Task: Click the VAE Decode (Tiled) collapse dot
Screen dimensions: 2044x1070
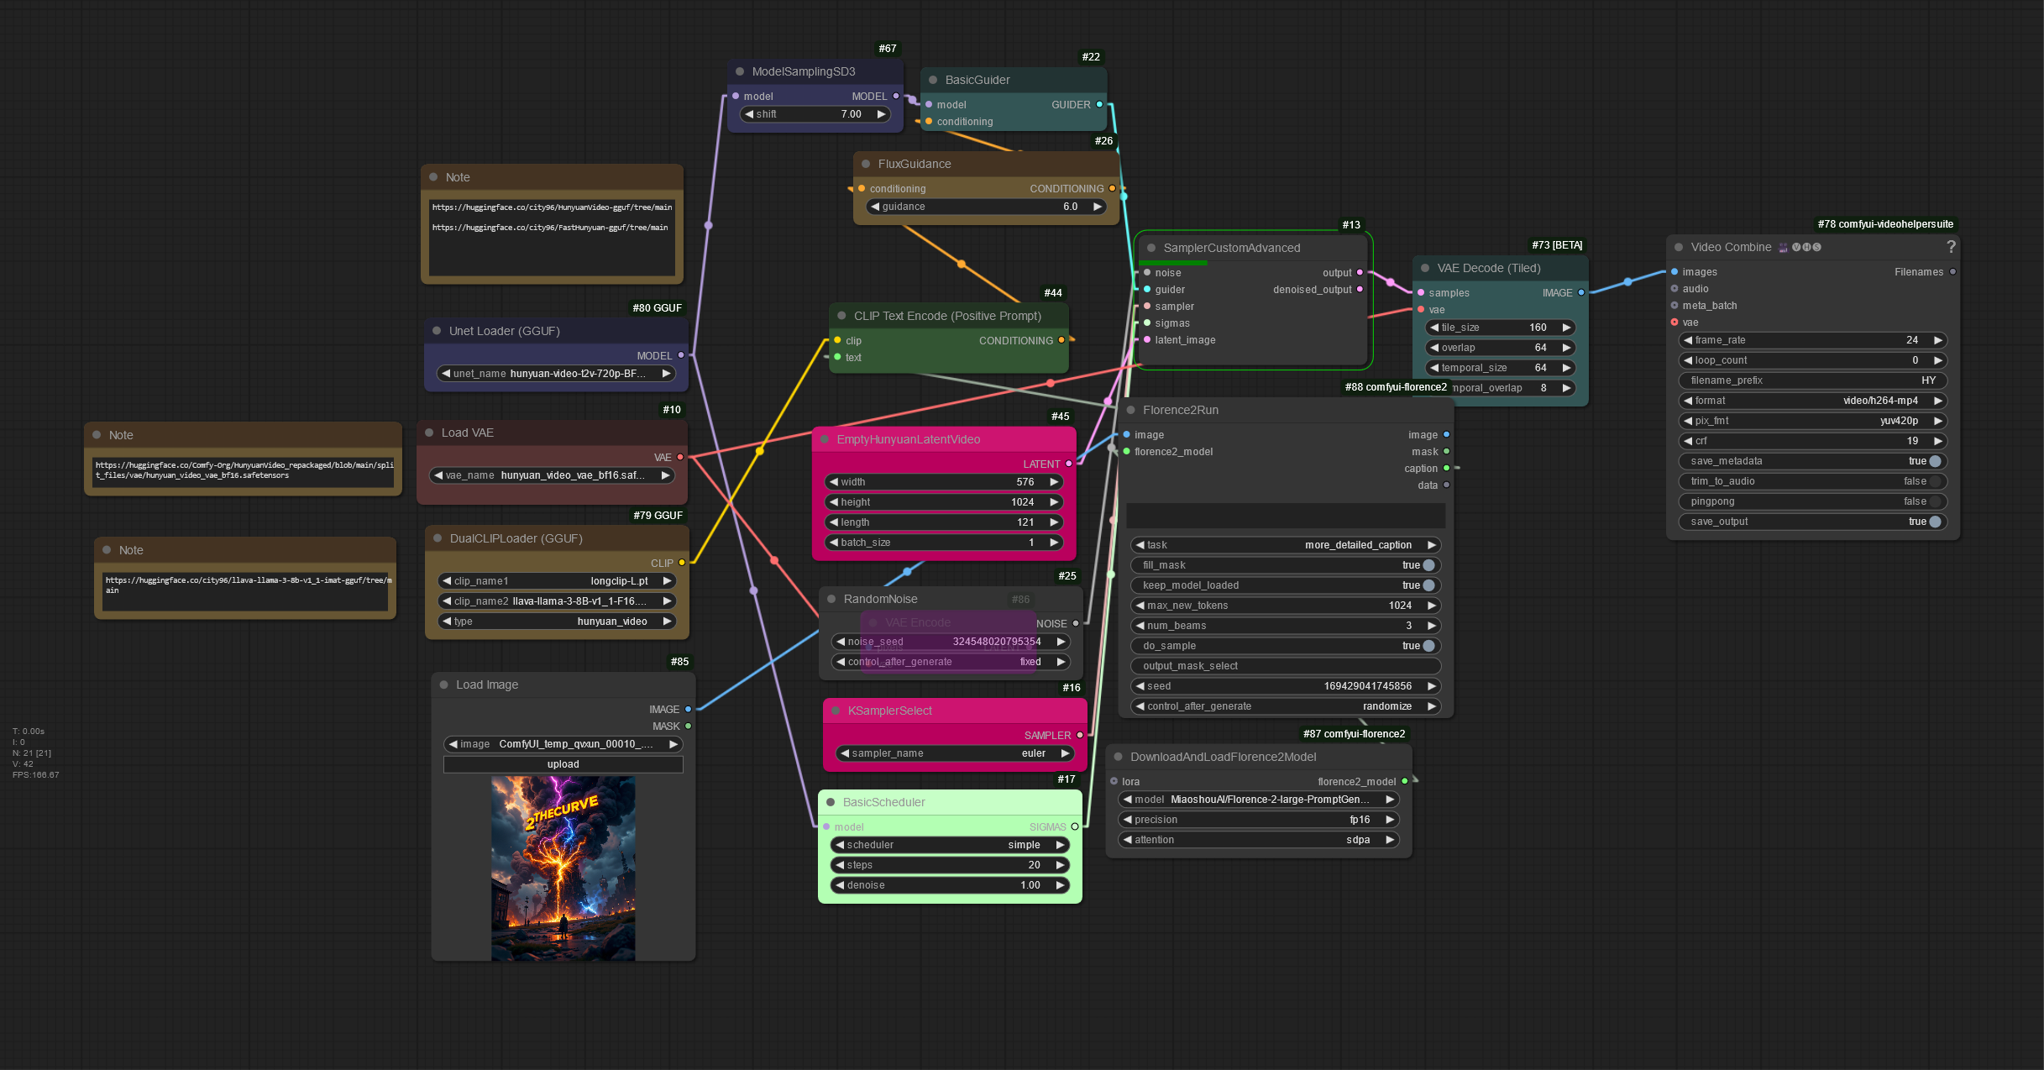Action: 1425,268
